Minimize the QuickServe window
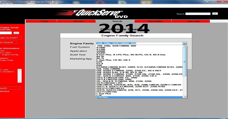 tap(207, 1)
